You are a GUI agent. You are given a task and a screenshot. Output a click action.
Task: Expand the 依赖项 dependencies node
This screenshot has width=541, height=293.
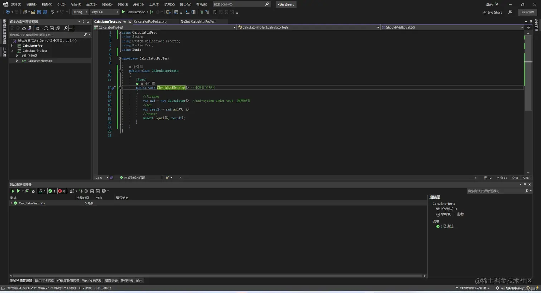[17, 56]
